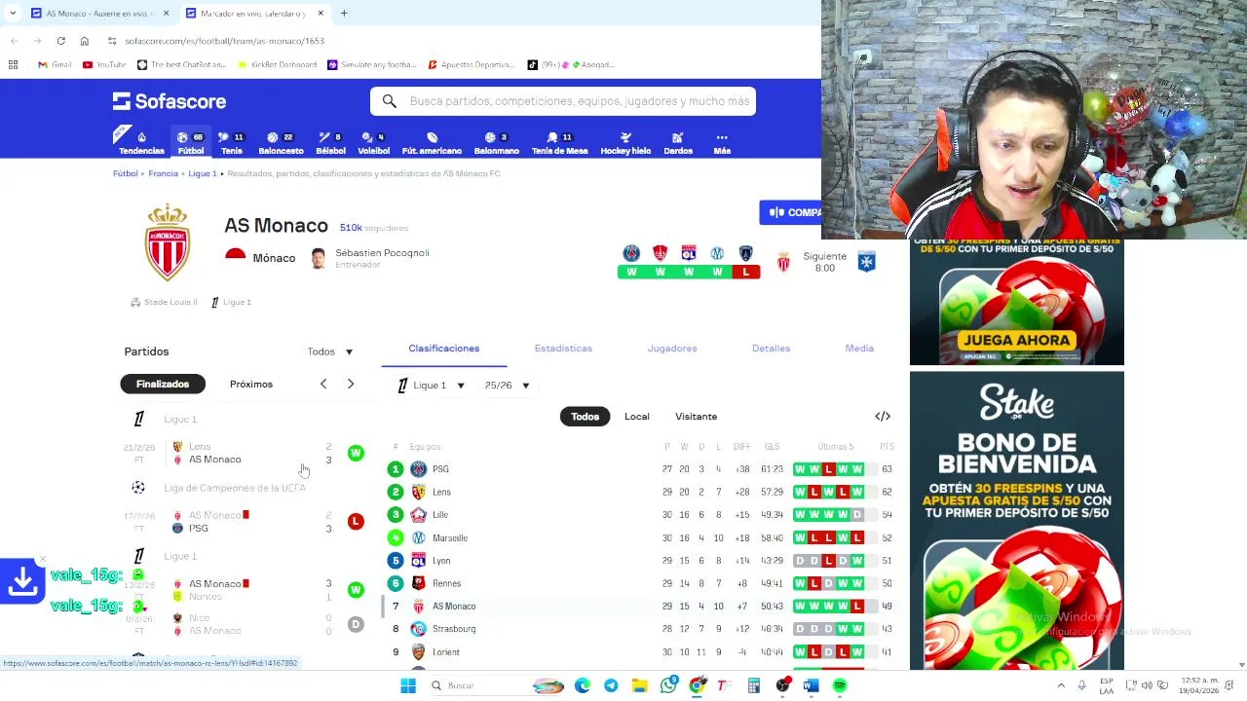Expand the Todos matches dropdown
Screen dimensions: 1247x701
coord(330,351)
